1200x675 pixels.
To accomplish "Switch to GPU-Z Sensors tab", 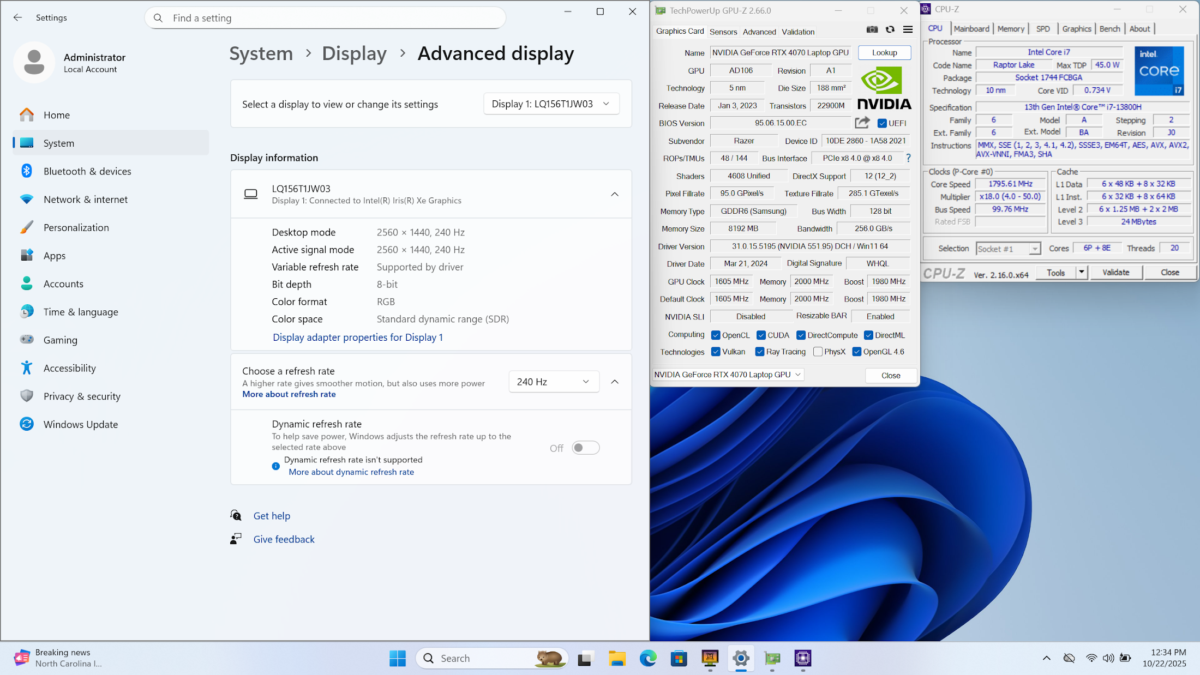I will pyautogui.click(x=723, y=32).
